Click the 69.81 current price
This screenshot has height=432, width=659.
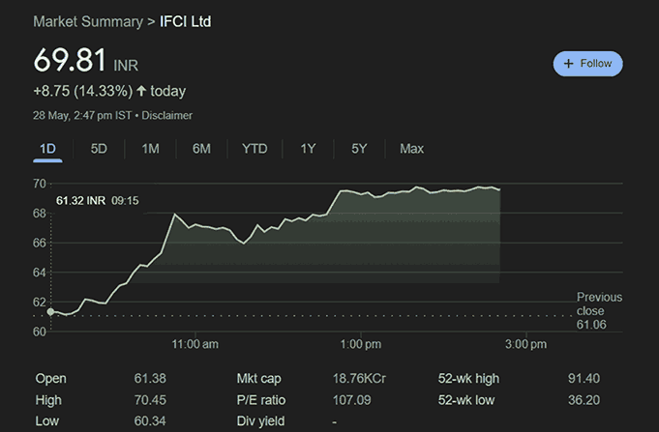coord(70,60)
